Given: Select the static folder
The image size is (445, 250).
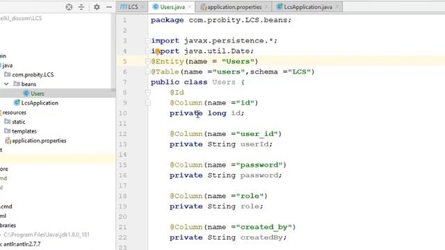Looking at the screenshot, I should 19,122.
